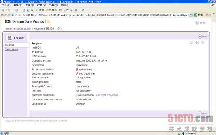Image resolution: width=216 pixels, height=135 pixels.
Task: Click the NetBIOS value LIU
Action: pyautogui.click(x=77, y=48)
